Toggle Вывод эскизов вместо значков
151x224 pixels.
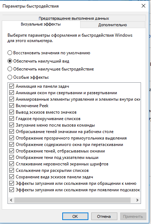(x=11, y=112)
